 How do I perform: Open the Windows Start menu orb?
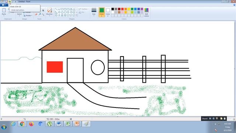point(4,127)
